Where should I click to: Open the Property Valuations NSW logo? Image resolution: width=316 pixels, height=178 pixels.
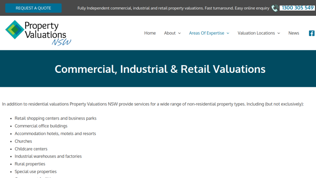click(38, 33)
